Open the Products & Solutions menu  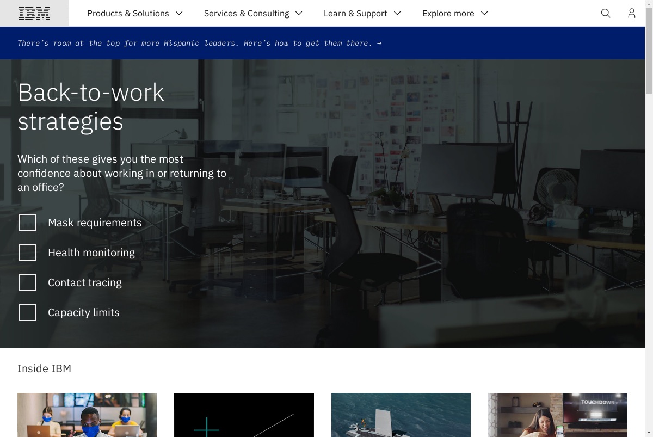pos(135,13)
